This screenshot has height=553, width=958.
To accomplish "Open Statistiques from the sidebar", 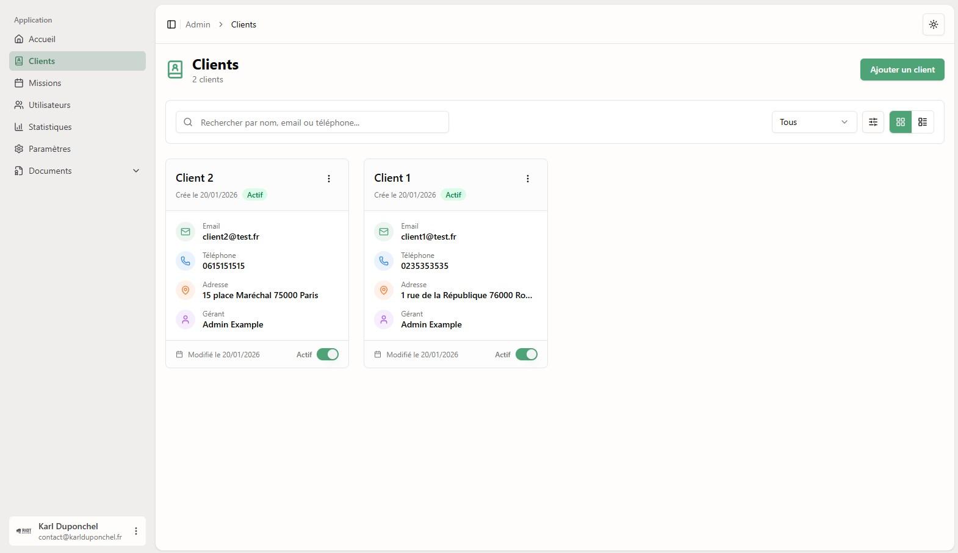I will (50, 127).
